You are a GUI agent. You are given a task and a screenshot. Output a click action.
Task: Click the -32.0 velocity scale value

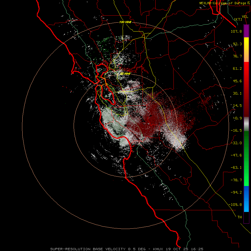click(236, 143)
